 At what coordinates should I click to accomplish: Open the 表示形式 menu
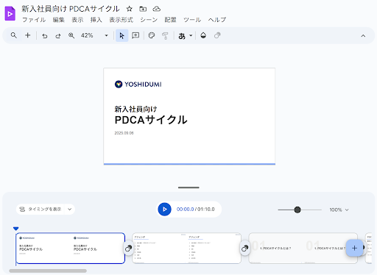(121, 20)
